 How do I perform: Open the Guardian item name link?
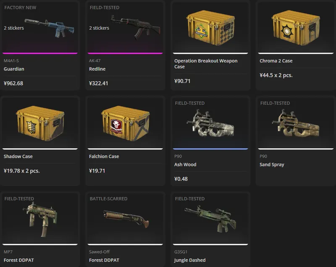(x=14, y=69)
